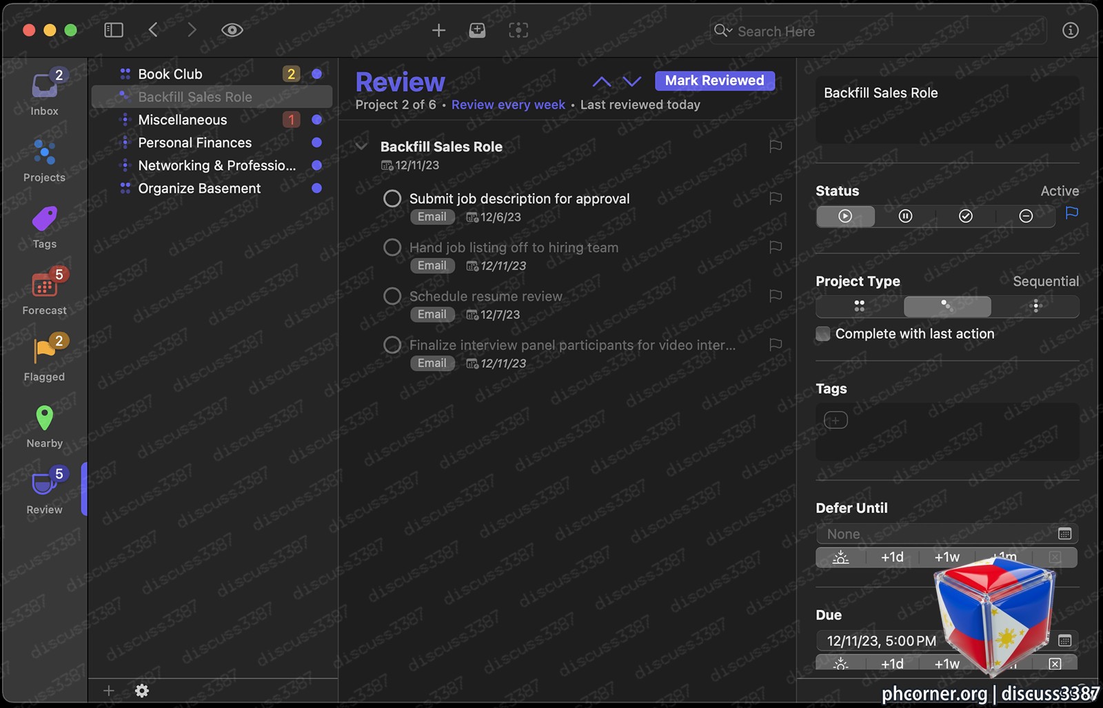This screenshot has height=708, width=1103.
Task: Open the sidebar gear menu
Action: (x=142, y=691)
